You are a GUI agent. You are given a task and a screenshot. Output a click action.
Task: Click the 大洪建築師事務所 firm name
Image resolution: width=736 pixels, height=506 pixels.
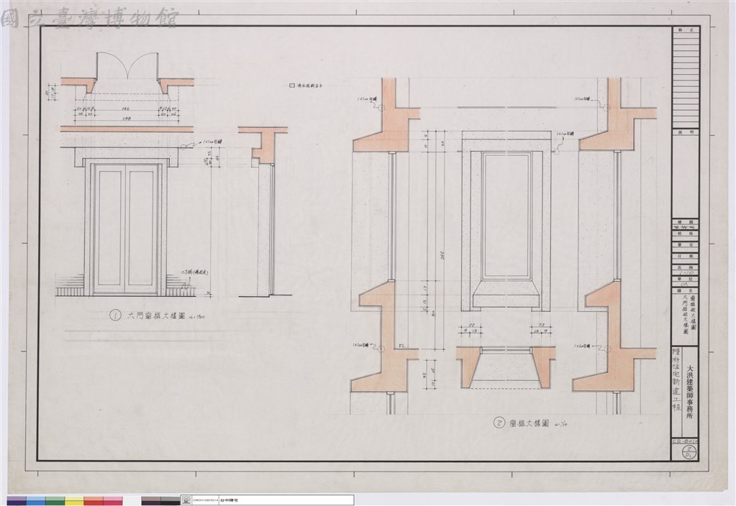point(691,391)
